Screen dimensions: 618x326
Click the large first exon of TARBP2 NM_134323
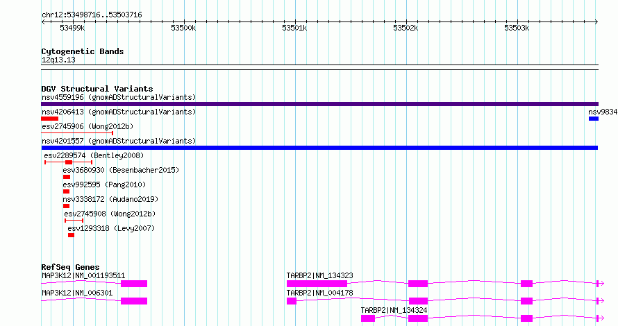point(317,284)
